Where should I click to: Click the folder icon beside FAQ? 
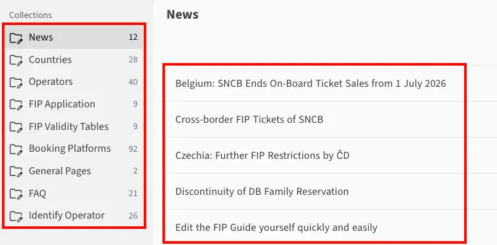coord(16,194)
